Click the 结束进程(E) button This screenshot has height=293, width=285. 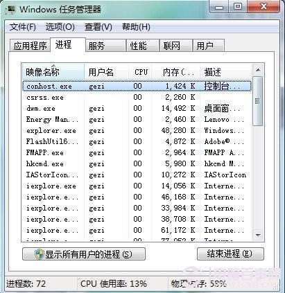[230, 254]
